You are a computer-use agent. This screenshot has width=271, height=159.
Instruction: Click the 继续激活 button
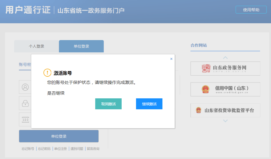click(149, 104)
